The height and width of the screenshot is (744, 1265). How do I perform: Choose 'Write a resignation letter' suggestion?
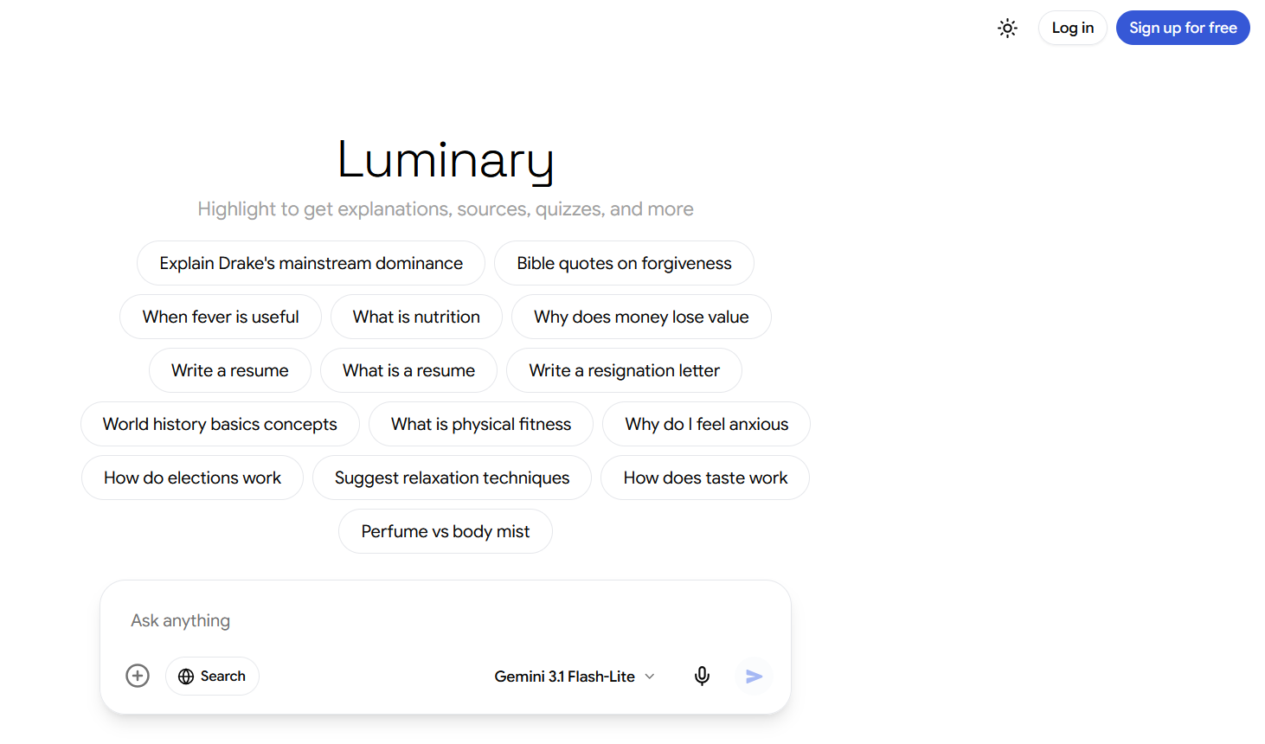(624, 370)
